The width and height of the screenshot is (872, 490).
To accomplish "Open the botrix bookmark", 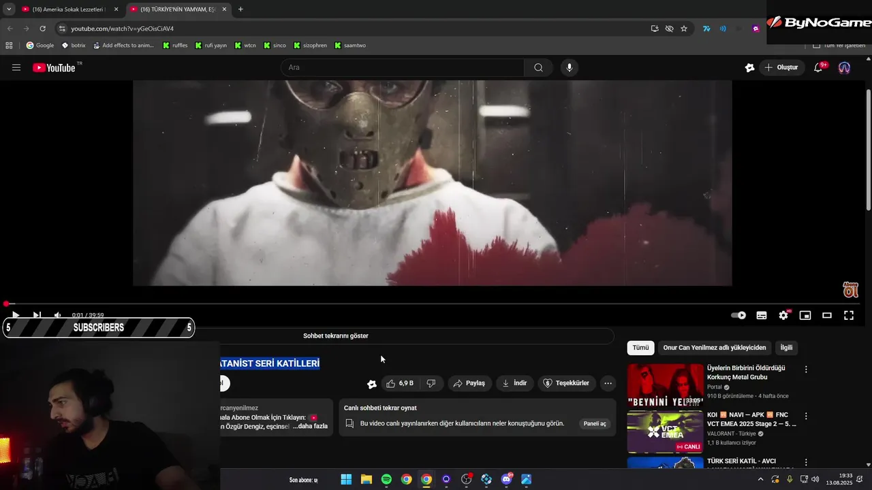I will click(x=74, y=46).
